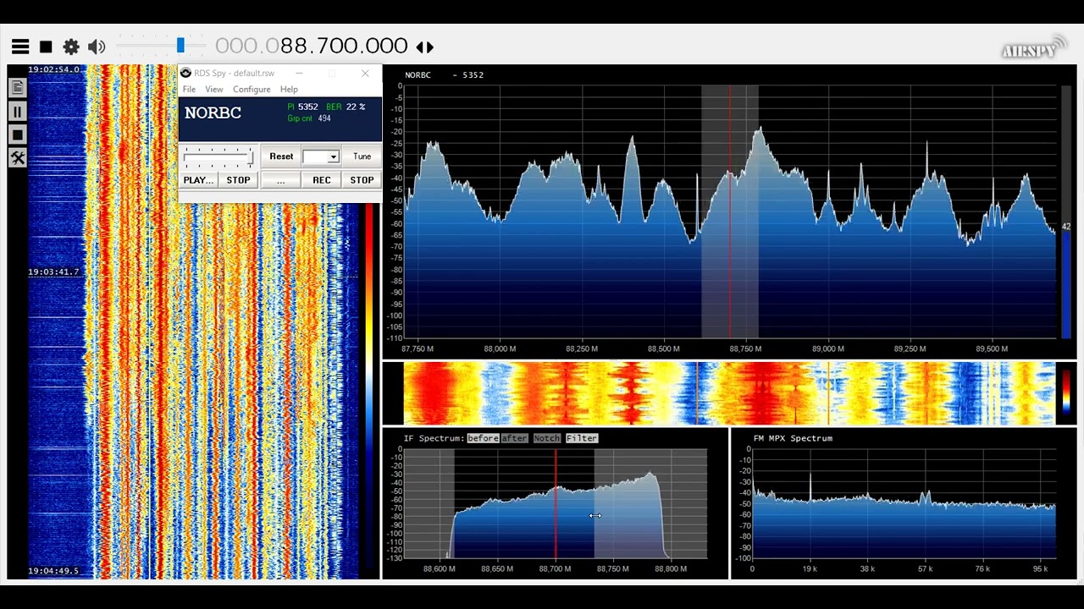Click the 19:03:41.7 waterfall timestamp
This screenshot has height=609, width=1084.
53,272
